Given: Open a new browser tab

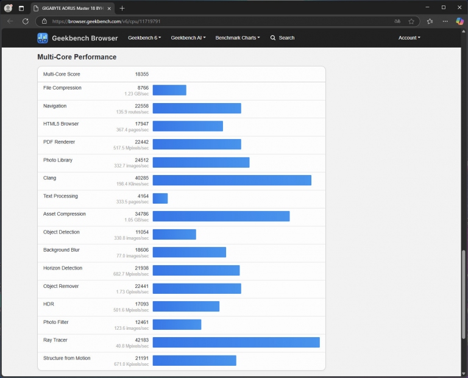Looking at the screenshot, I should point(122,9).
